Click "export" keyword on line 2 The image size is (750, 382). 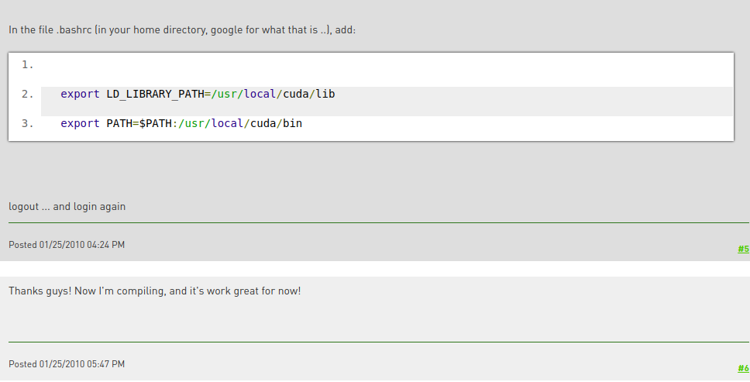(80, 94)
